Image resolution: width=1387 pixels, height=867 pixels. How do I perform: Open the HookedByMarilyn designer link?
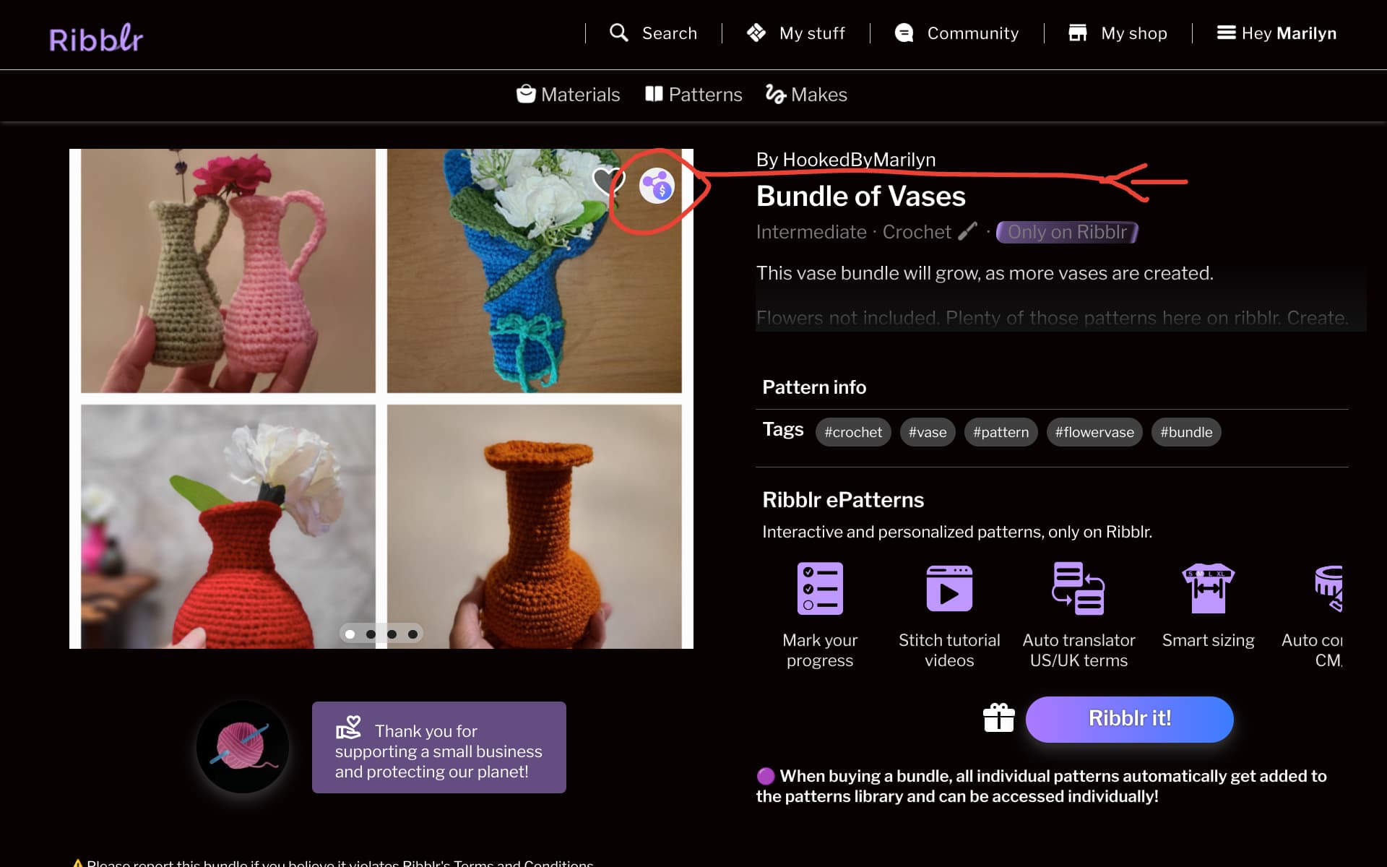[x=859, y=160]
